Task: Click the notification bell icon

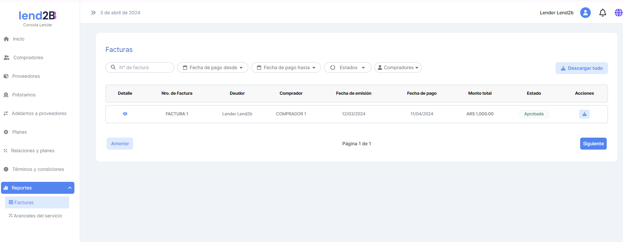Action: [x=602, y=13]
